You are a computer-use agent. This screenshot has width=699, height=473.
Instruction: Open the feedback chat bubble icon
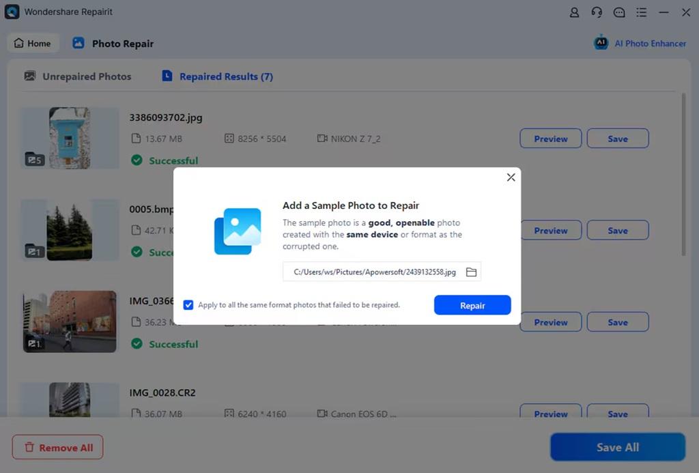pos(619,12)
